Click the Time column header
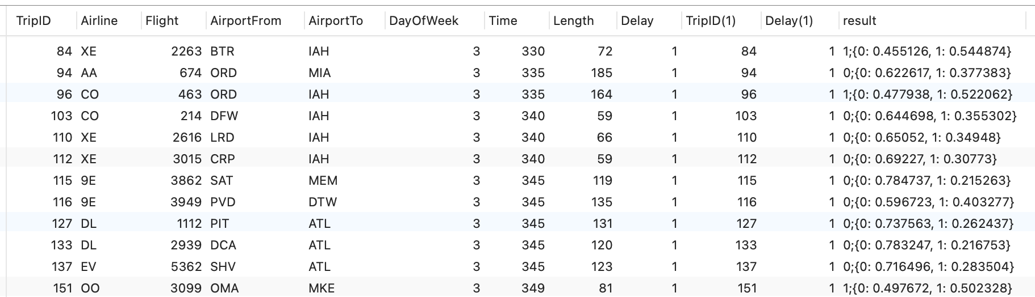Screen dimensions: 1035x297 click(503, 21)
